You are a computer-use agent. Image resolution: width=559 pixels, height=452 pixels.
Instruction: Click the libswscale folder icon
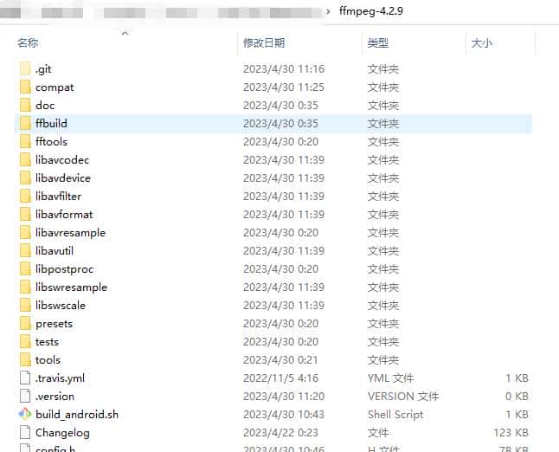click(x=25, y=306)
